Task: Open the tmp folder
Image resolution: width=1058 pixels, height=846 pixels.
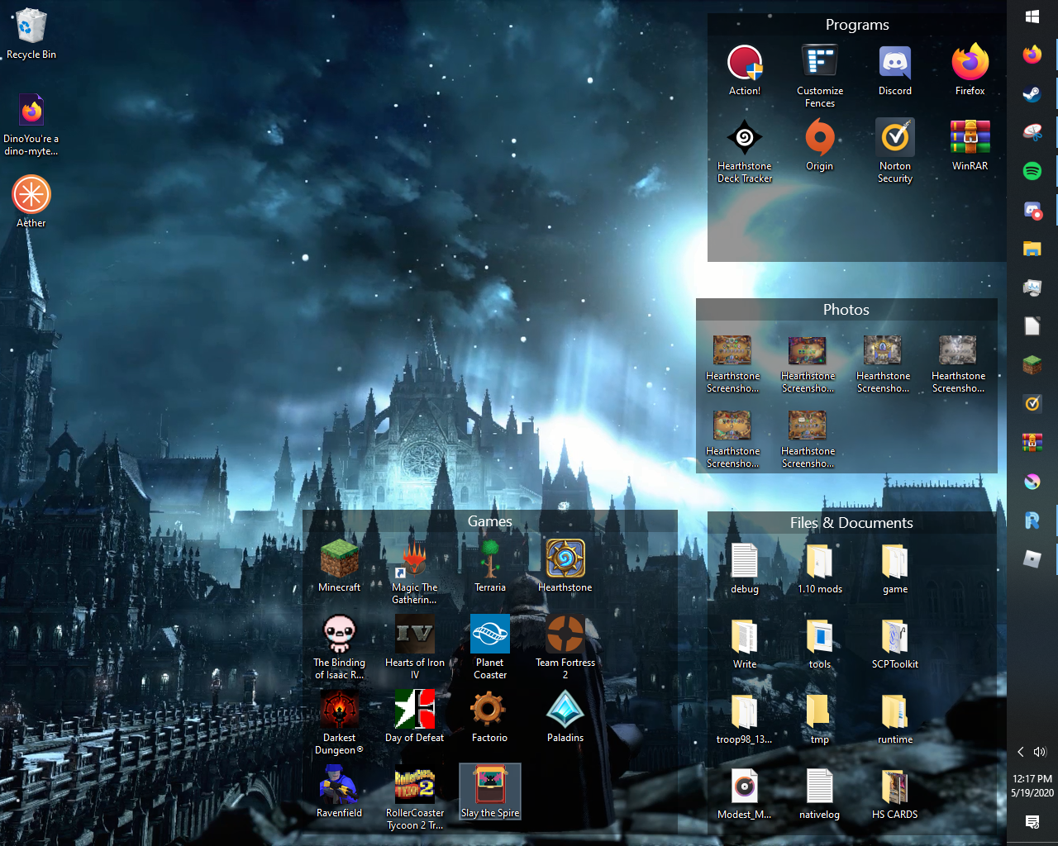Action: point(820,719)
